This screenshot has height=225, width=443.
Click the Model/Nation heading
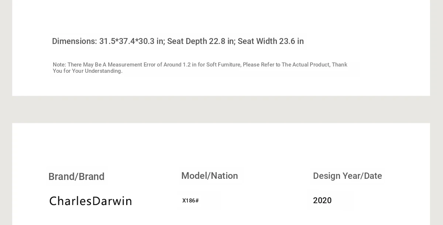click(x=210, y=176)
